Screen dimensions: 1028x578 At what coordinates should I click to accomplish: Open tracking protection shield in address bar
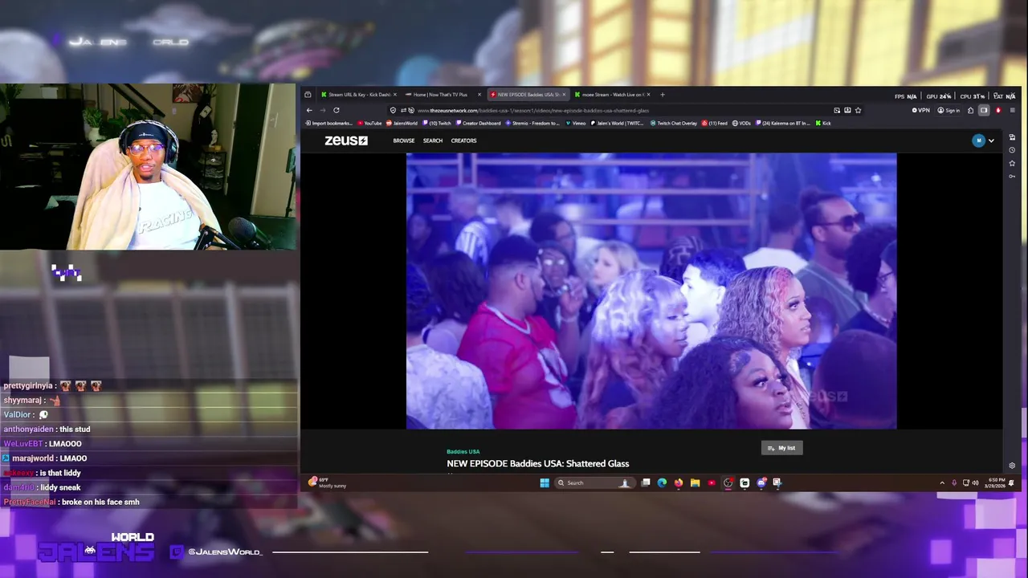393,110
